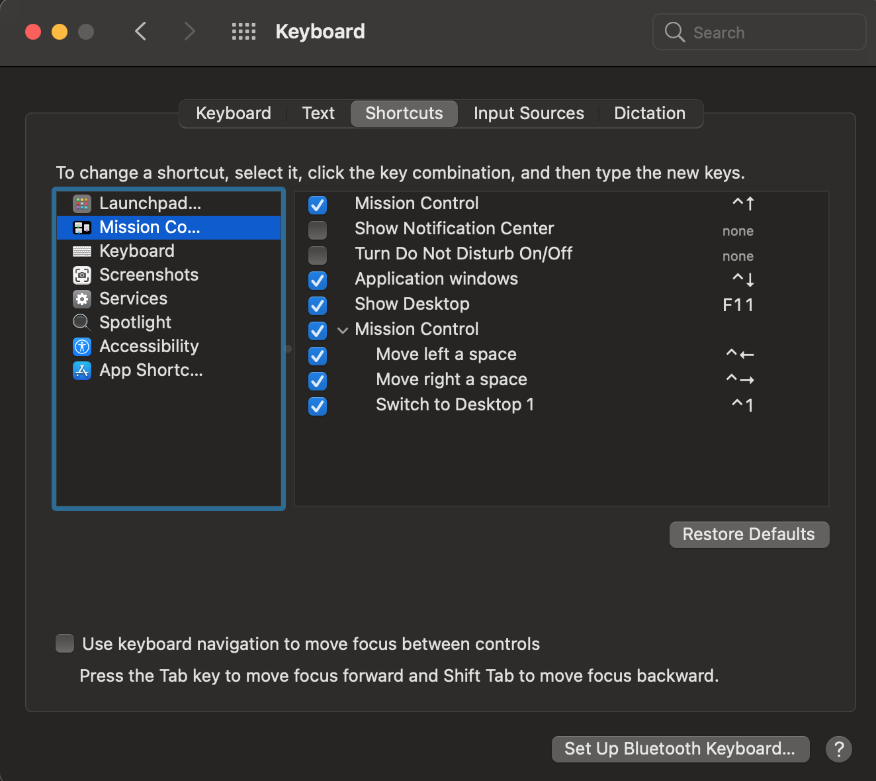
Task: Click Set Up Bluetooth Keyboard button
Action: click(680, 749)
